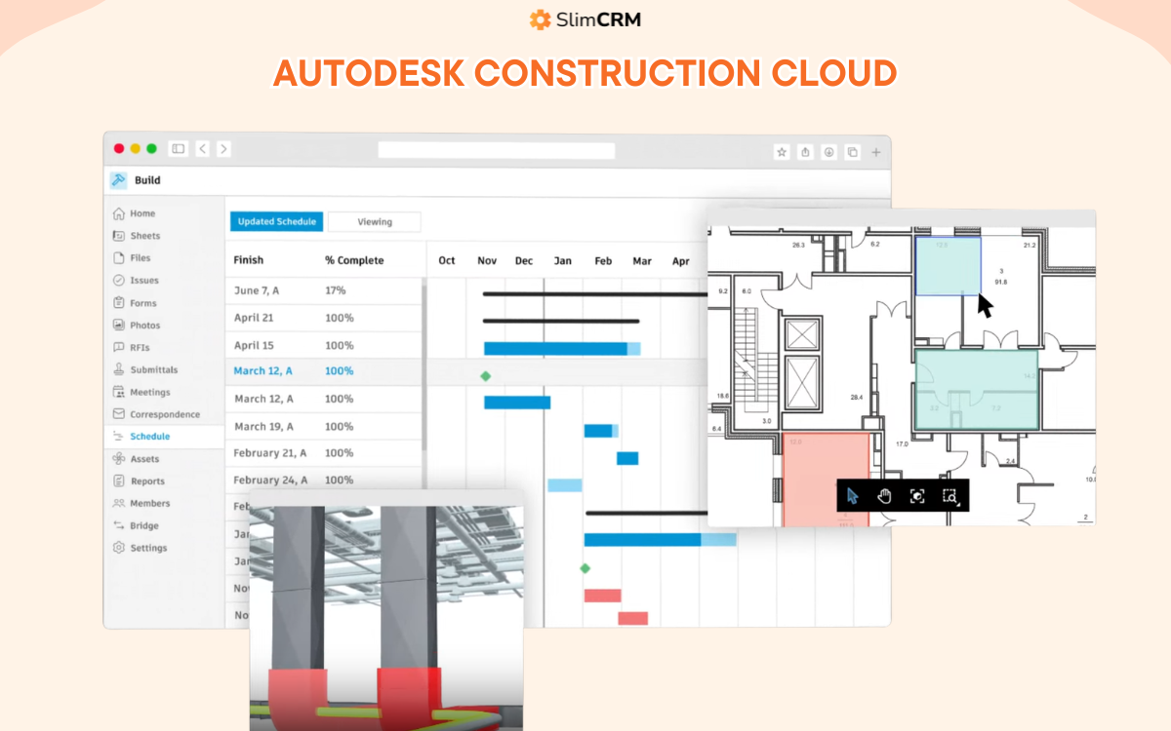
Task: Click the browser address bar
Action: (x=497, y=151)
